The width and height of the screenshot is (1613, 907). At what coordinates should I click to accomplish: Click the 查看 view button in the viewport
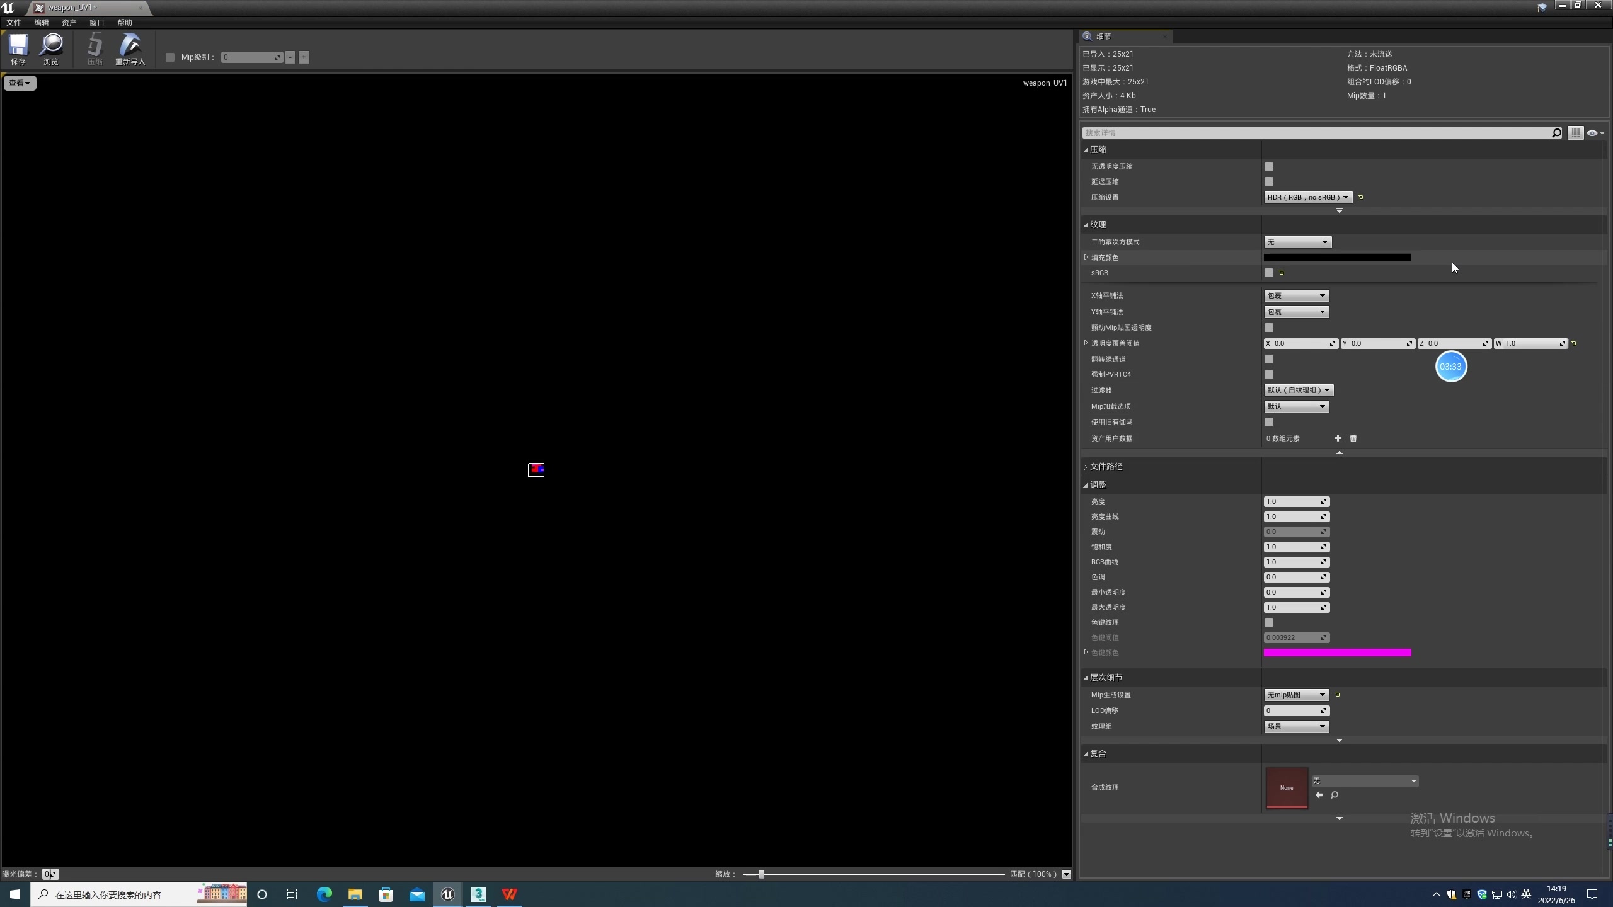click(x=20, y=83)
